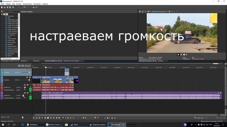Open the Настройки menu
This screenshot has height=127, width=227.
point(37,4)
